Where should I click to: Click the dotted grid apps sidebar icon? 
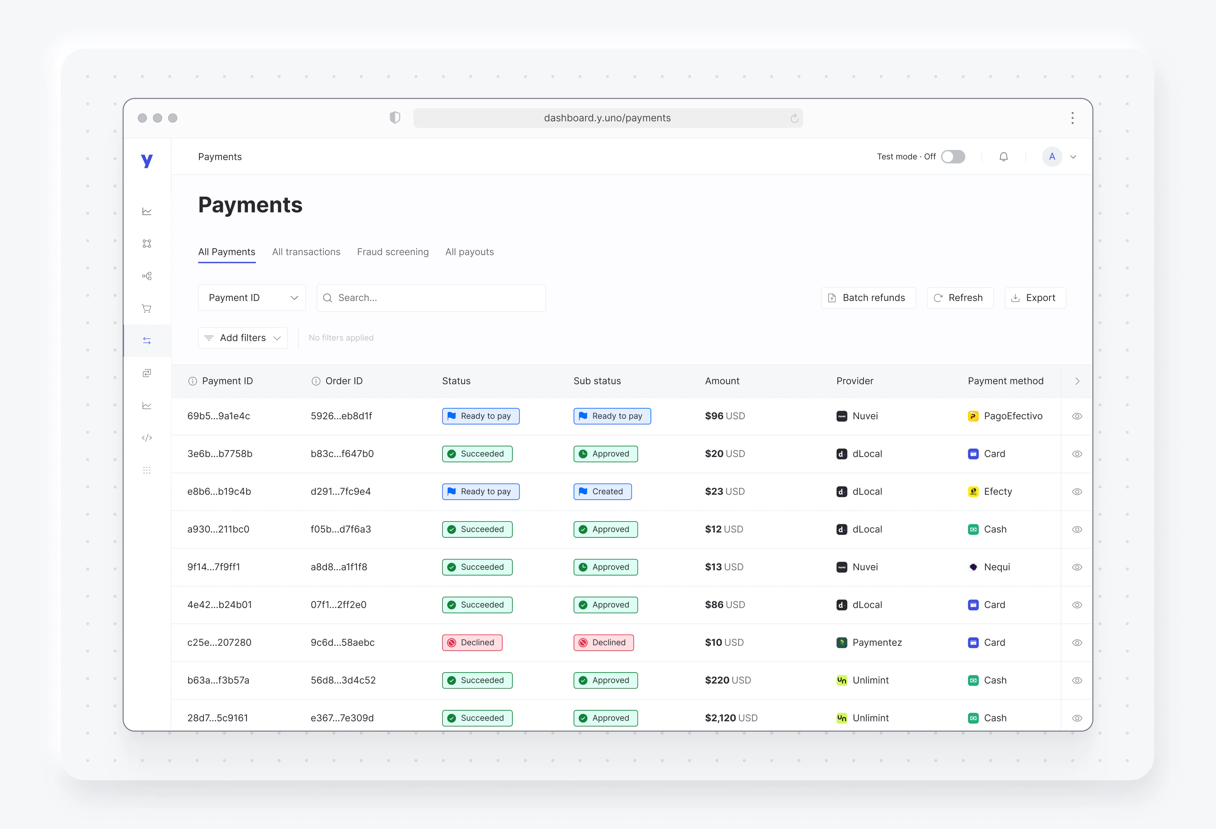pyautogui.click(x=147, y=471)
